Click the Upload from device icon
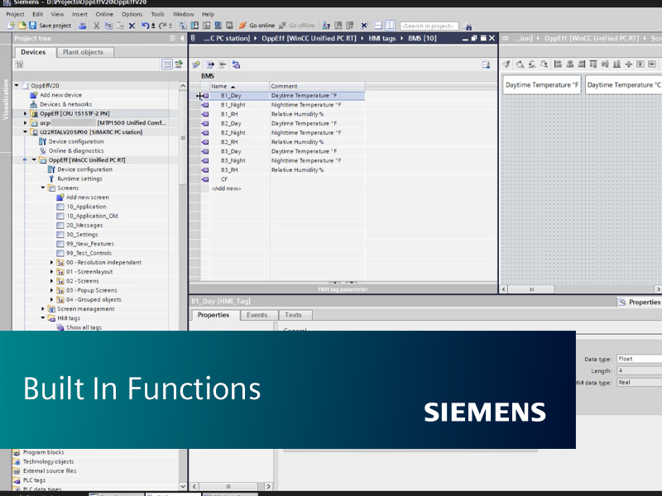The width and height of the screenshot is (662, 496). [x=206, y=26]
